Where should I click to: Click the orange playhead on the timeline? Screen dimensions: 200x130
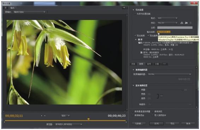pyautogui.click(x=89, y=119)
